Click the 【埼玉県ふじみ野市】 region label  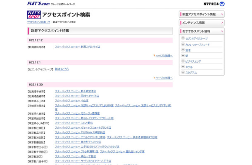point(38,123)
